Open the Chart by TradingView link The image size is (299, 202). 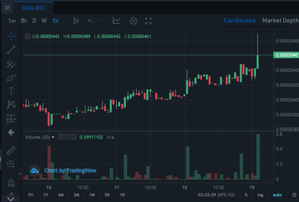[x=70, y=171]
